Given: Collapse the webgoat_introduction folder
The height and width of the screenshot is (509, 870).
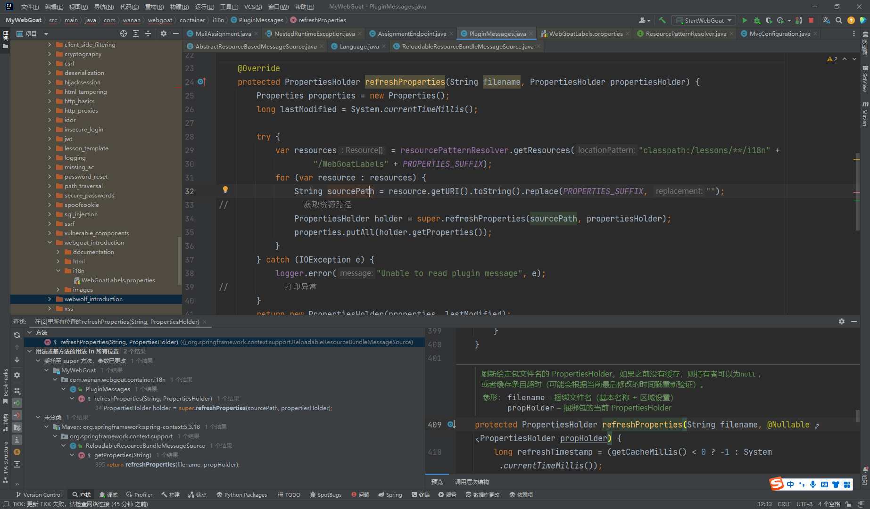Looking at the screenshot, I should click(50, 243).
